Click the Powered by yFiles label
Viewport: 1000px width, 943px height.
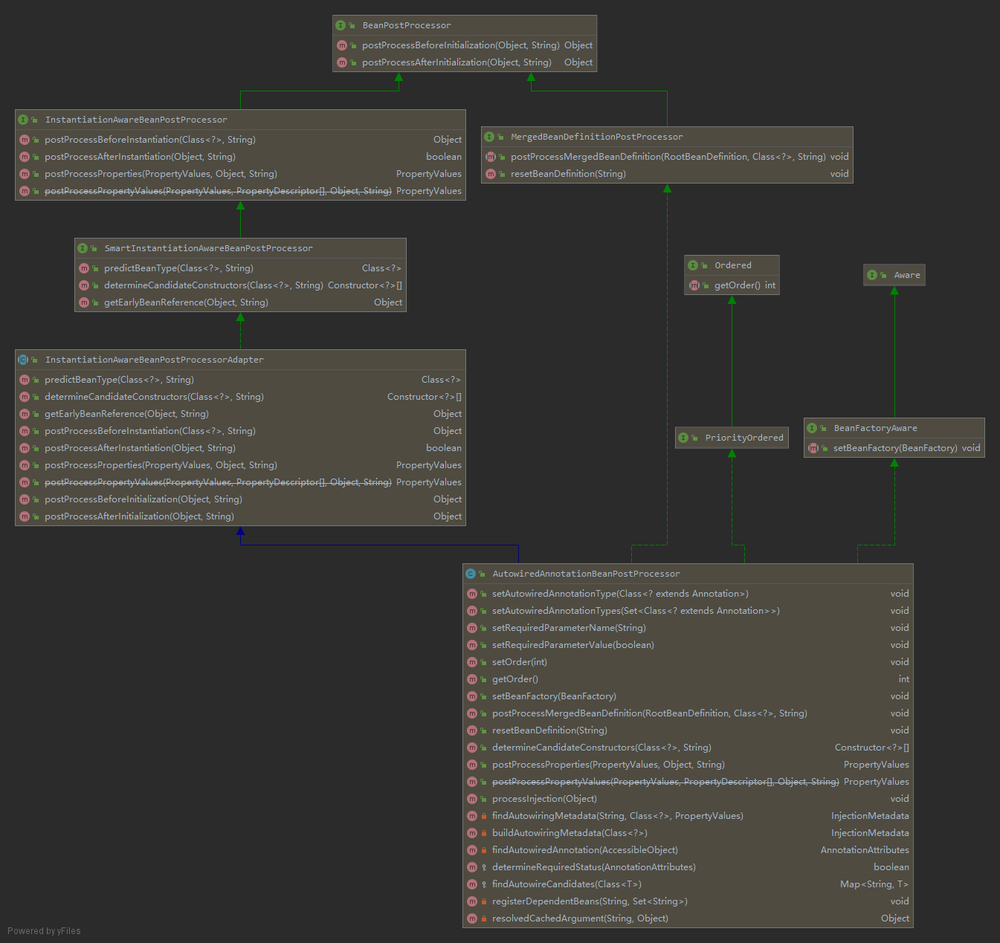(x=44, y=931)
